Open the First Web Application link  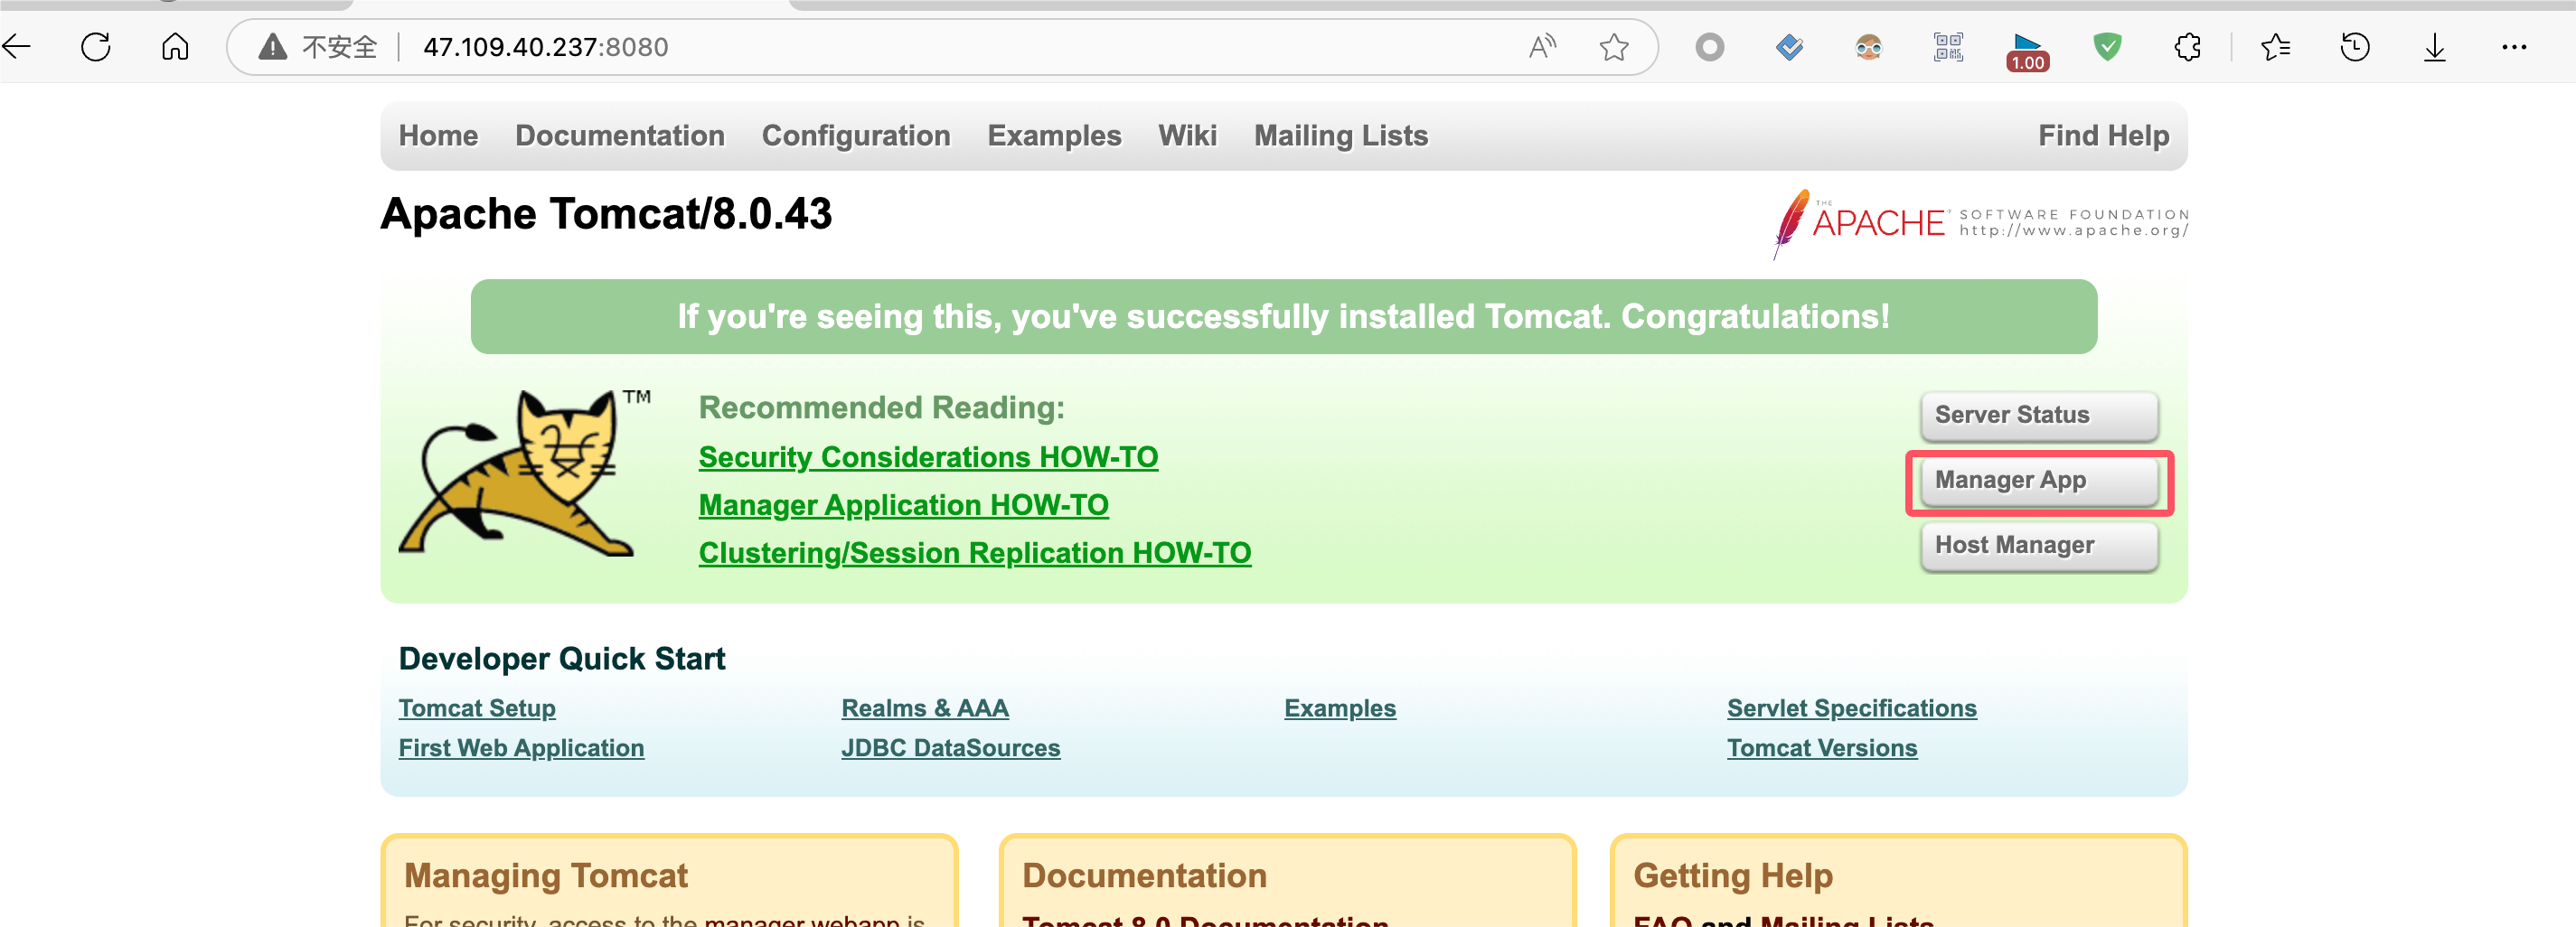click(521, 748)
